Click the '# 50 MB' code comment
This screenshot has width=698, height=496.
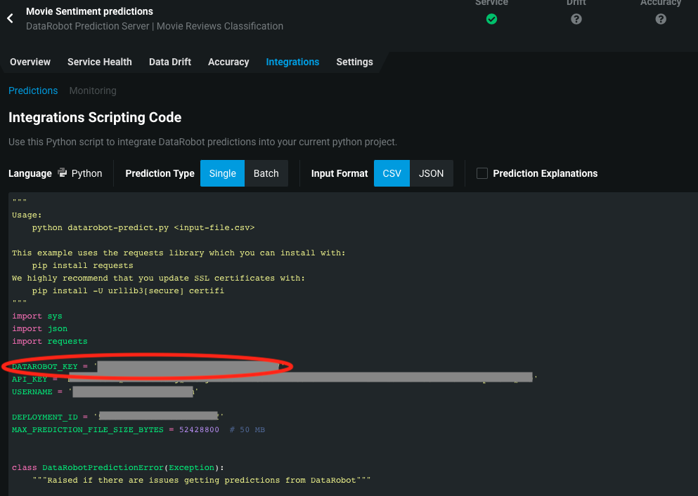247,430
